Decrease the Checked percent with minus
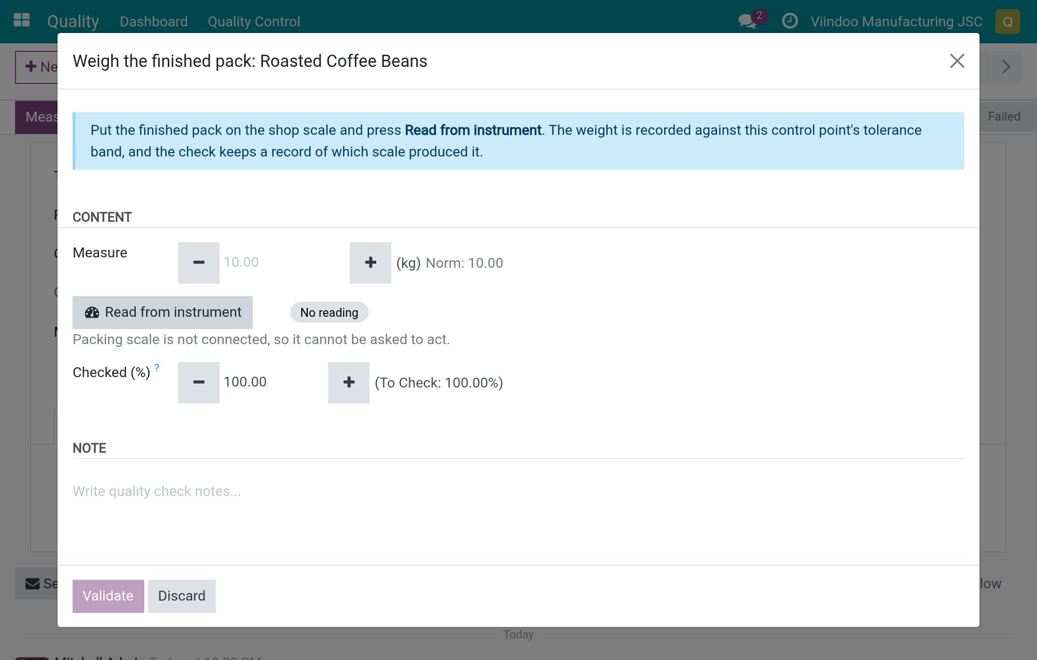The width and height of the screenshot is (1037, 660). click(x=199, y=382)
